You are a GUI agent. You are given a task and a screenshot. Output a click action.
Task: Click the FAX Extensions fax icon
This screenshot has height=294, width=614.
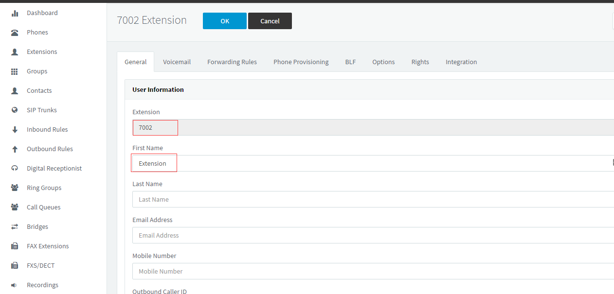[x=15, y=246]
